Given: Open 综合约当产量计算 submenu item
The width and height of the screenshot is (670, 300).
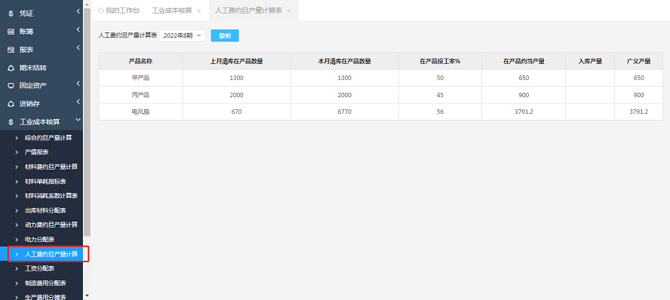Looking at the screenshot, I should click(48, 138).
